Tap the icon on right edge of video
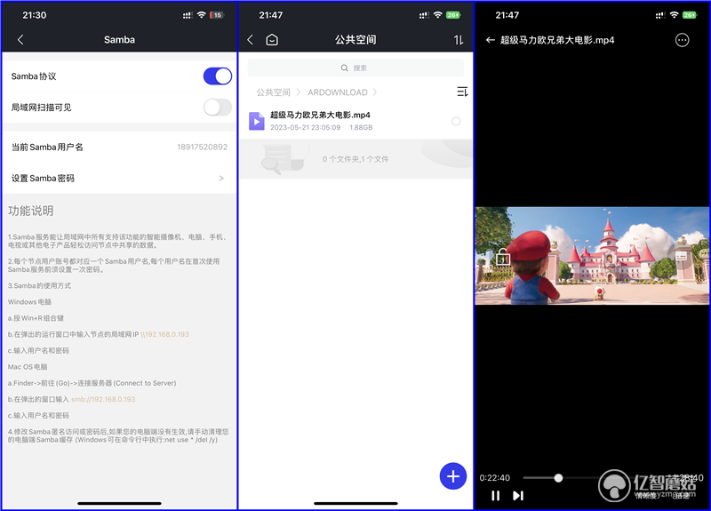 (681, 257)
